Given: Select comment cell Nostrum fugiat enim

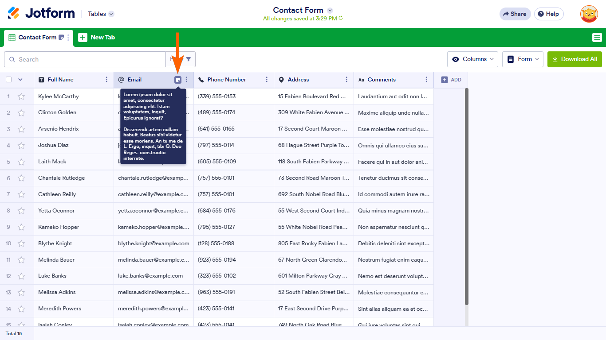Looking at the screenshot, I should [x=394, y=260].
